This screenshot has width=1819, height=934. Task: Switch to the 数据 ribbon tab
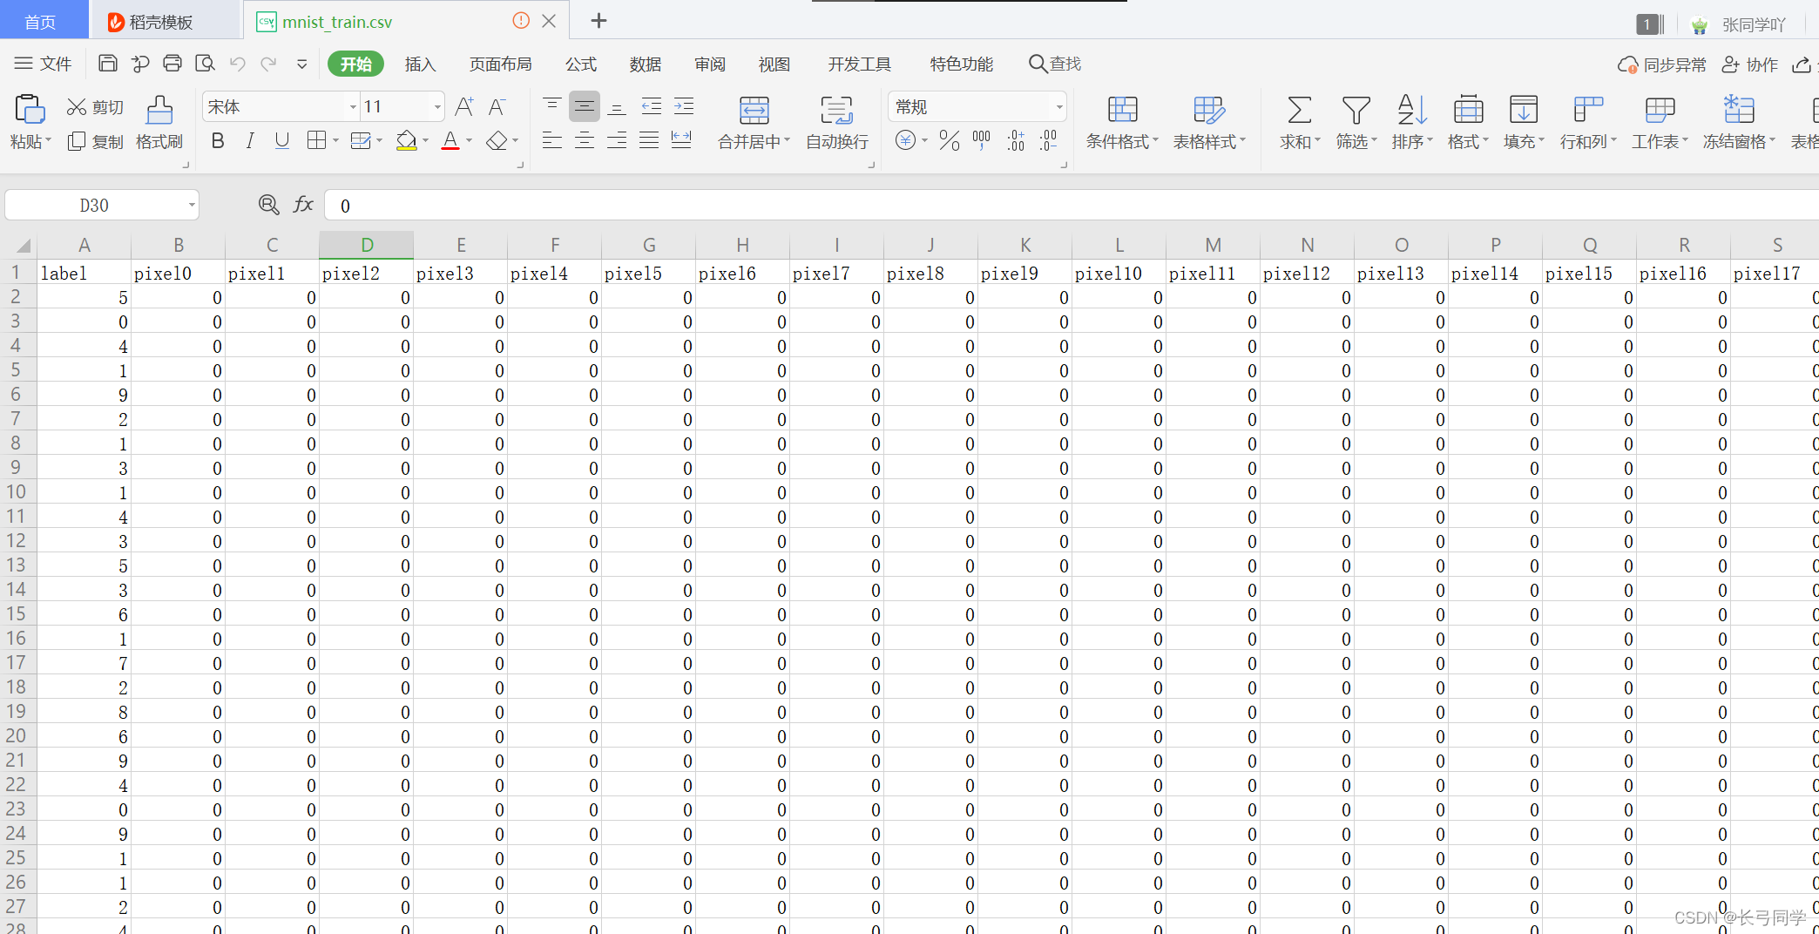point(646,64)
